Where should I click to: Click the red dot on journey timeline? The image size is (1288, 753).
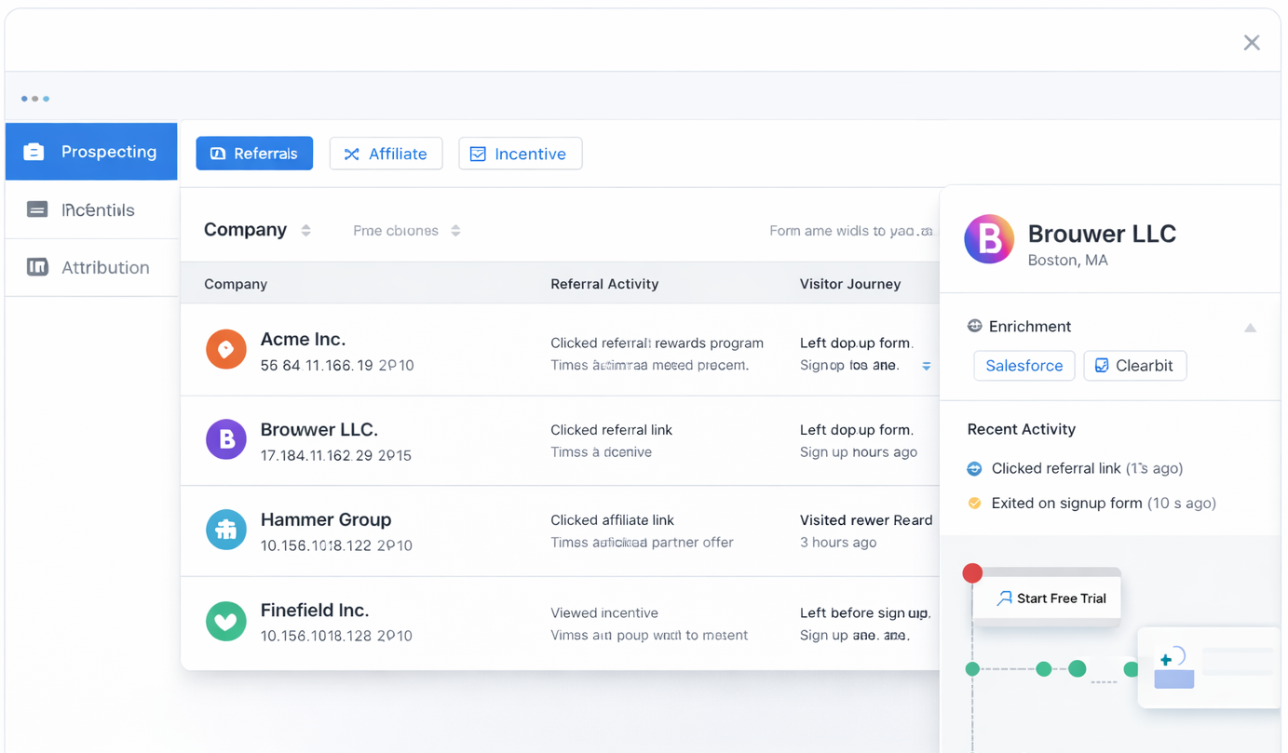coord(972,572)
